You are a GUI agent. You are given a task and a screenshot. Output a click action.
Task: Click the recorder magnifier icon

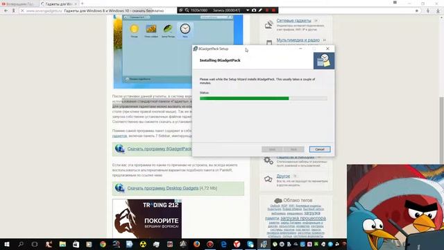pyautogui.click(x=187, y=10)
